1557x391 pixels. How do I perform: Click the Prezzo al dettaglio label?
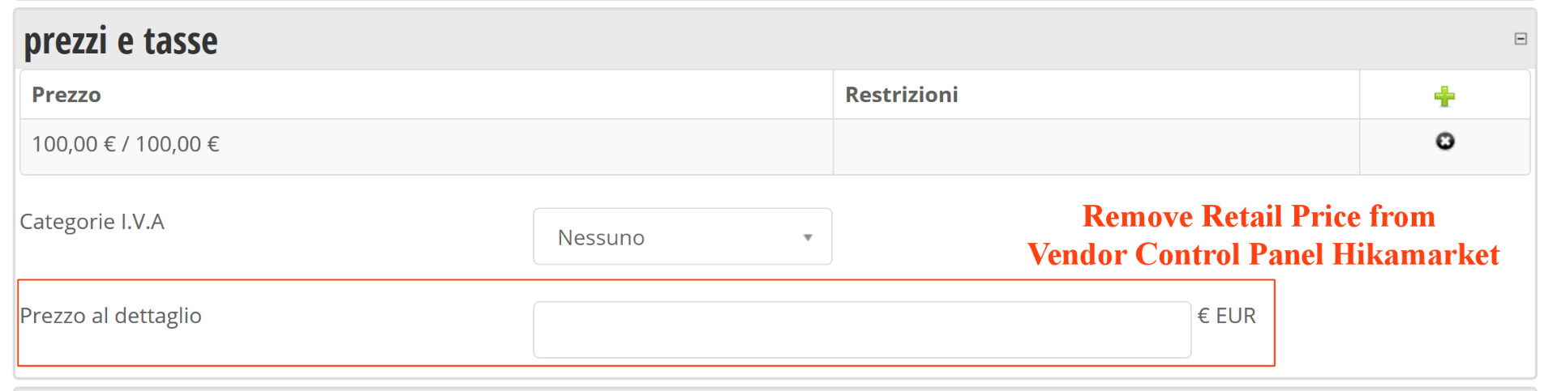pos(110,316)
